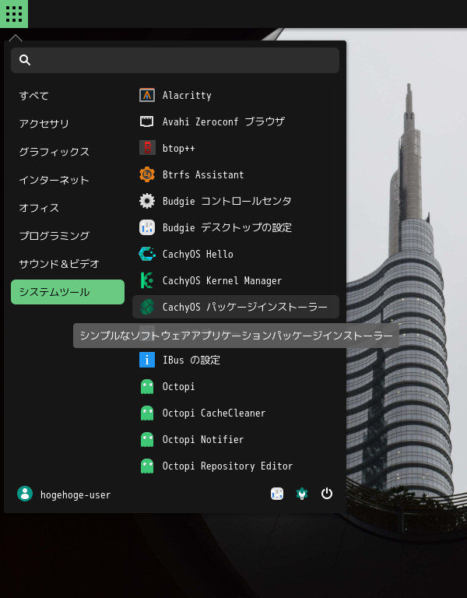Click the Octopi ghost icon
Screen dimensions: 467x598
tap(147, 386)
